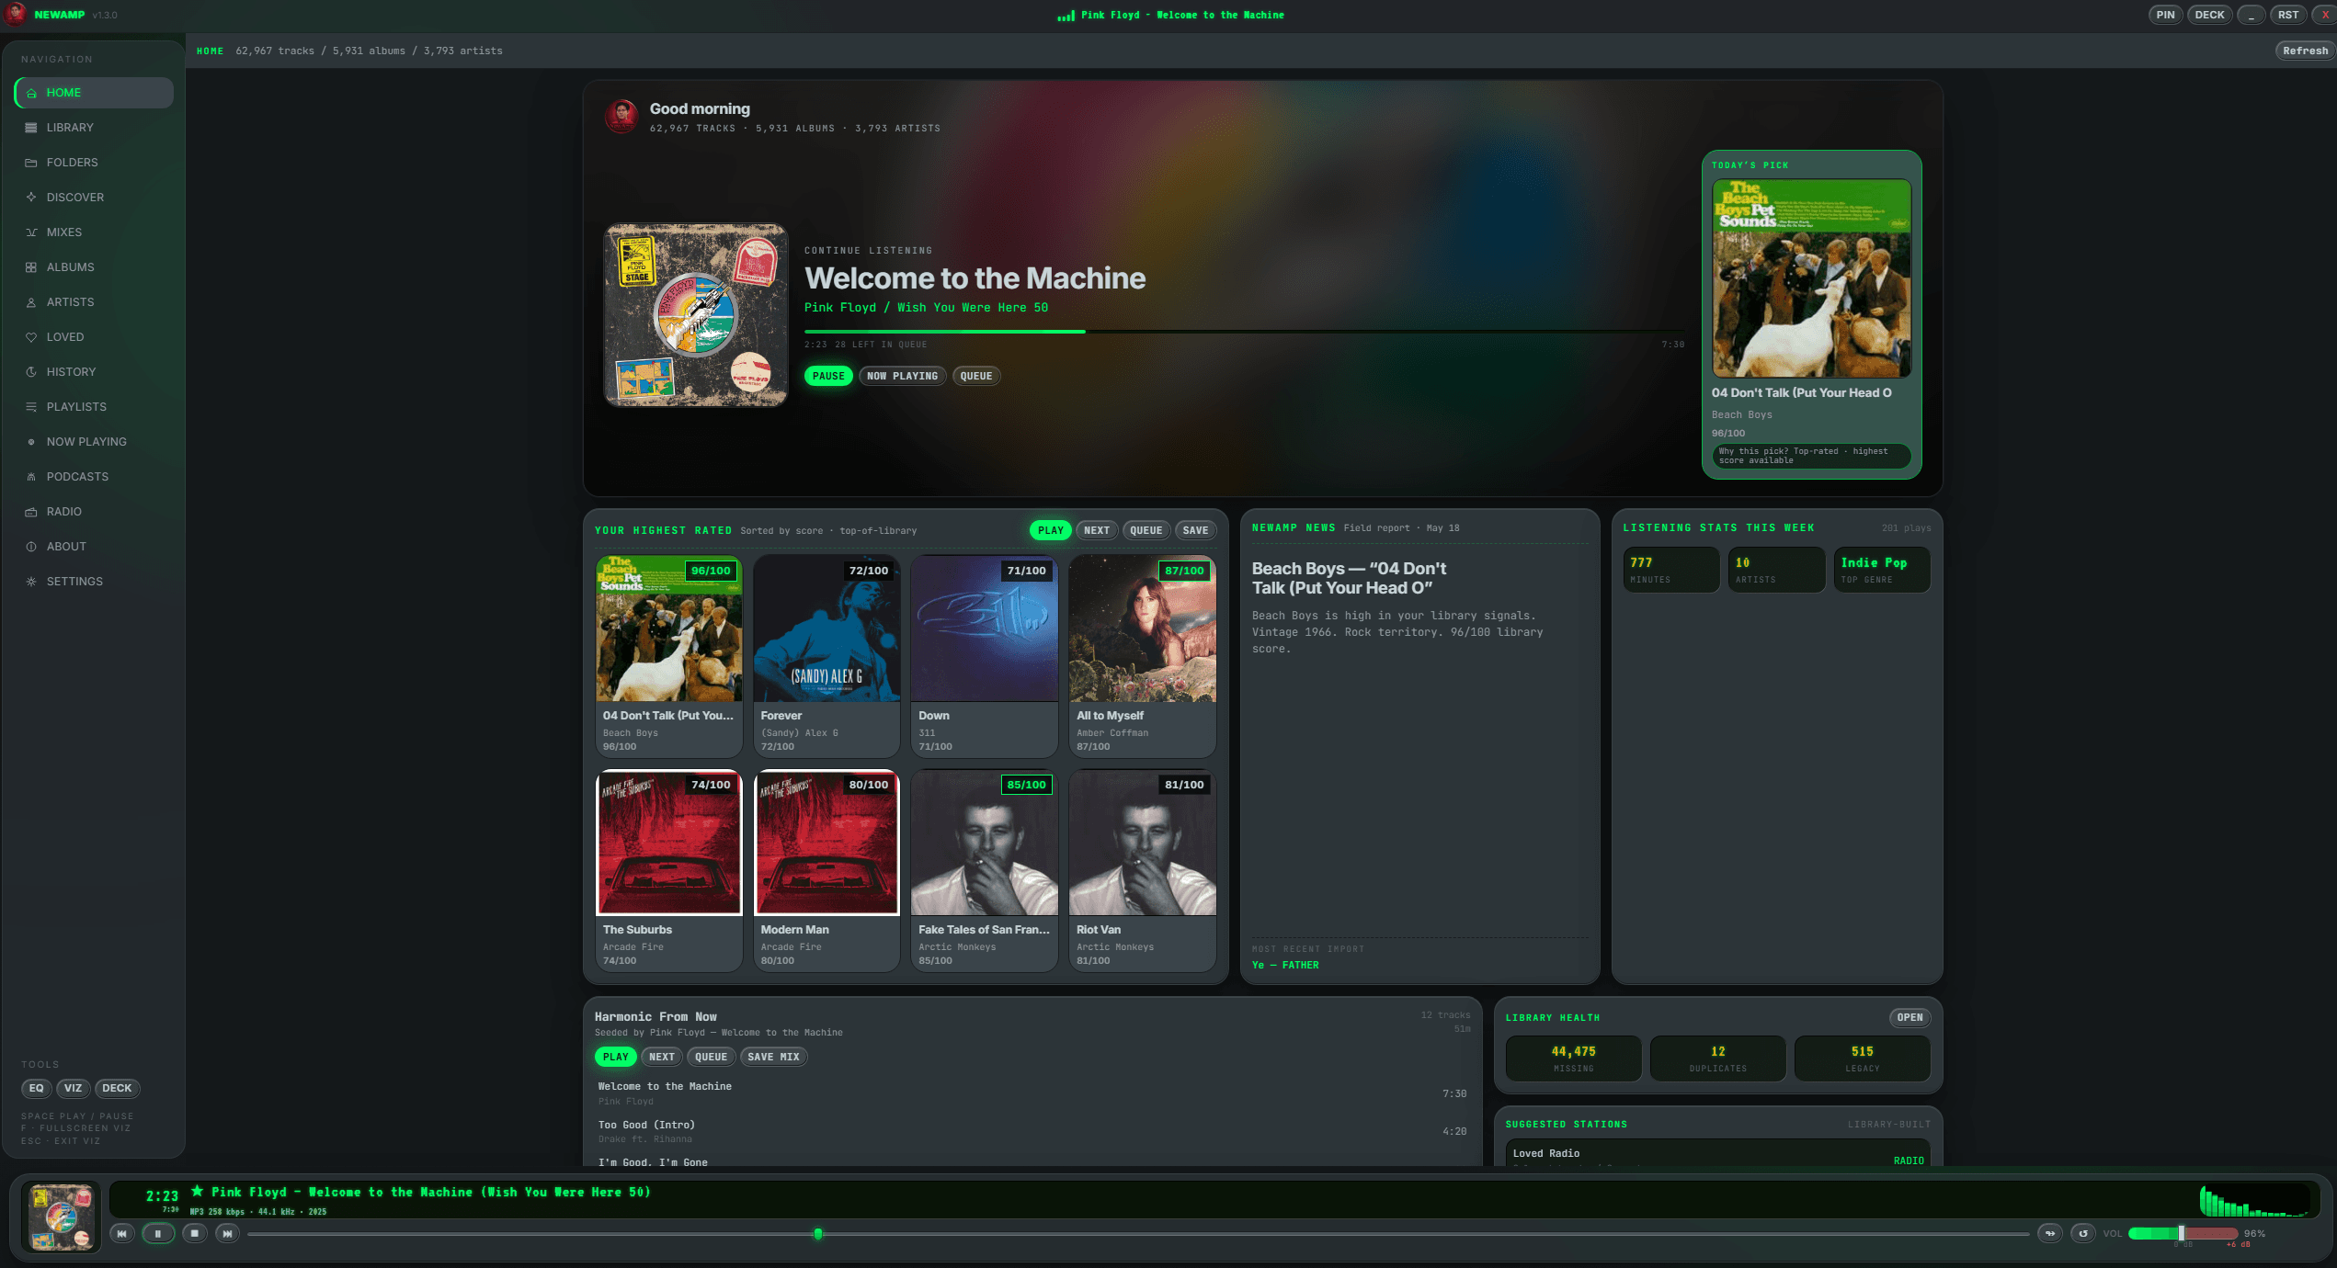
Task: Adjust the volume slider handle
Action: pos(2181,1233)
